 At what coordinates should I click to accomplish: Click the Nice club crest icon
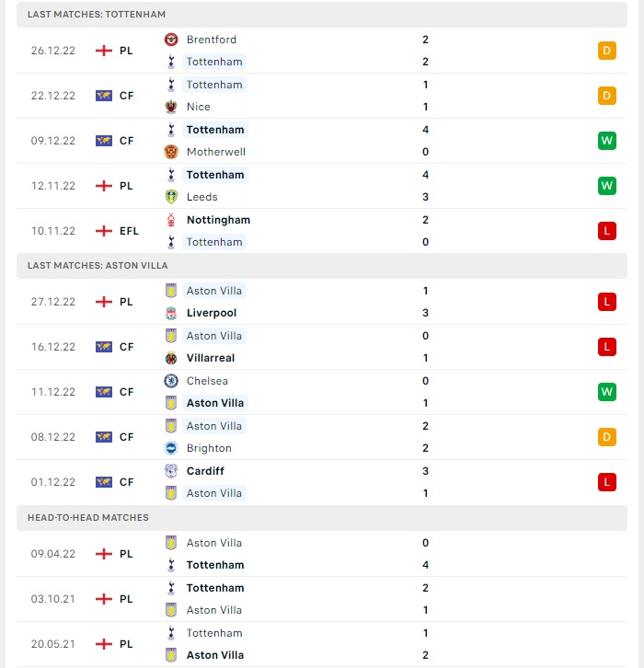[x=171, y=107]
